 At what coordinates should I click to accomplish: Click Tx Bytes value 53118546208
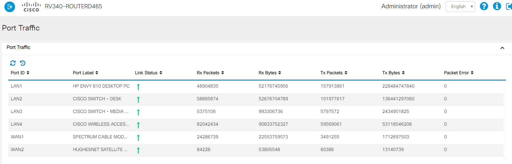click(397, 124)
